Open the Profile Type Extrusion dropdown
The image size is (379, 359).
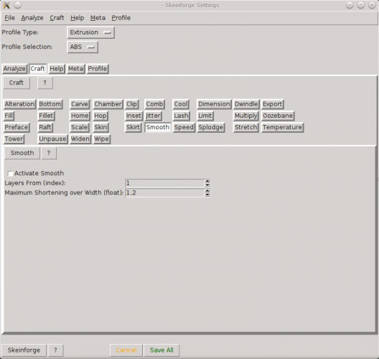90,32
